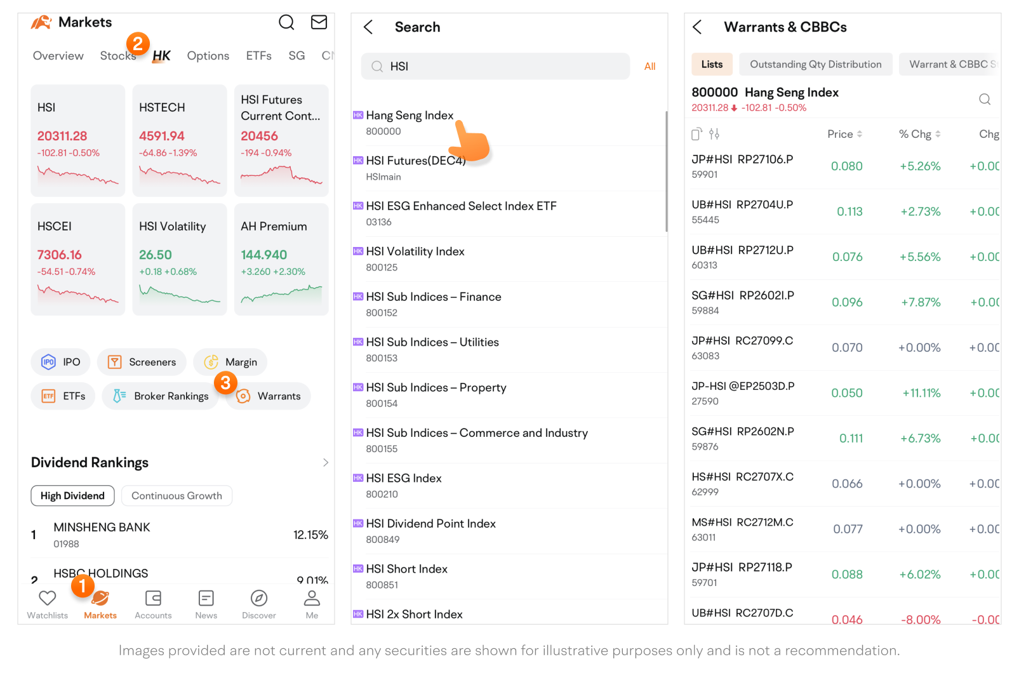The image size is (1019, 673).
Task: Go back from Warrants & CBBCs screen
Action: [697, 27]
